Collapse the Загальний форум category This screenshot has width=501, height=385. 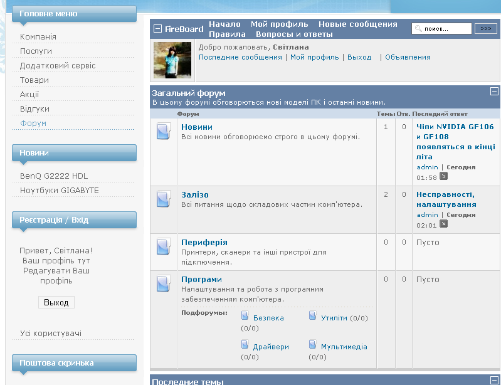tap(494, 92)
